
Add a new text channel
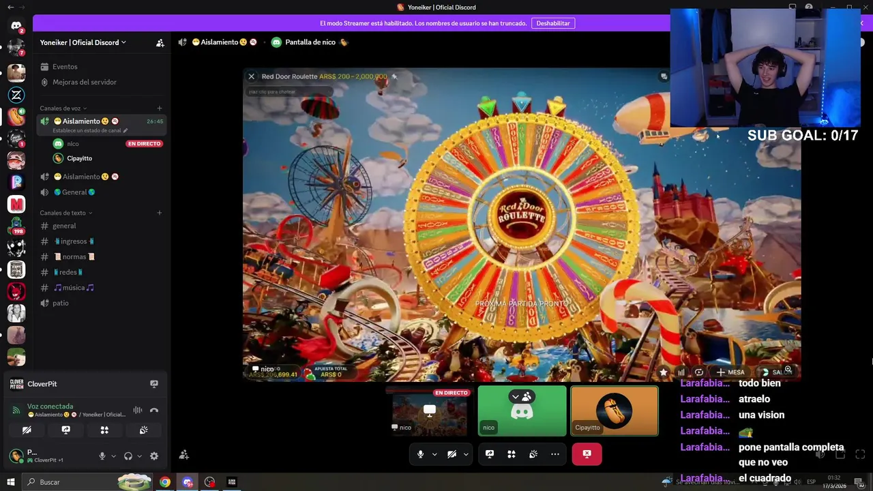pyautogui.click(x=160, y=213)
